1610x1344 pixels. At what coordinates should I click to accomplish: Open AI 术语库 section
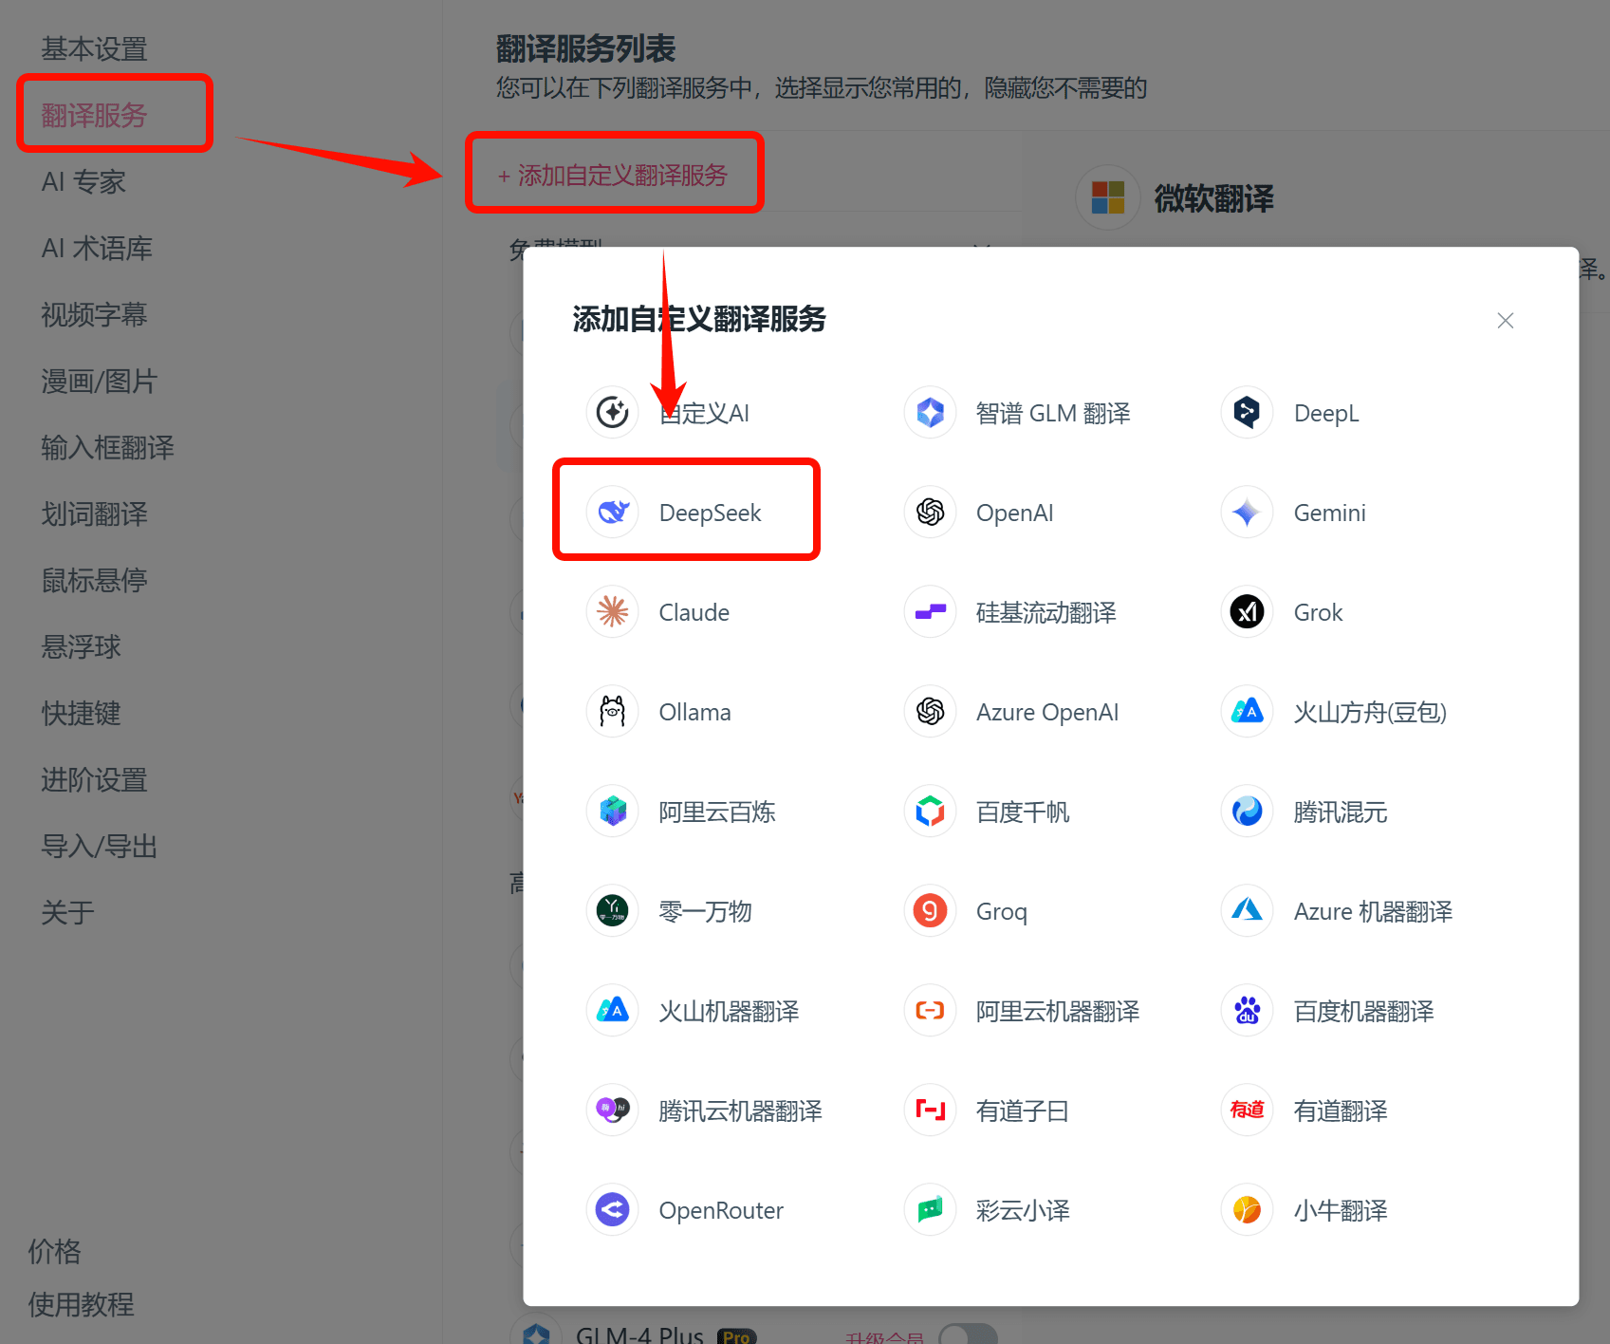[x=97, y=249]
